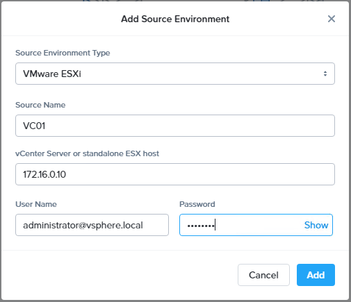This screenshot has width=351, height=302.
Task: Click the Add Source Environment title
Action: 175,19
